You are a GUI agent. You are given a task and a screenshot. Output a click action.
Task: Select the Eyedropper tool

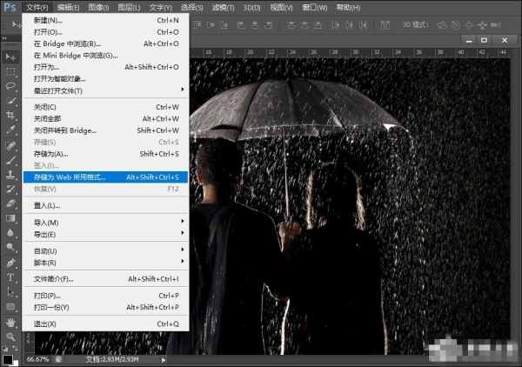coord(10,130)
